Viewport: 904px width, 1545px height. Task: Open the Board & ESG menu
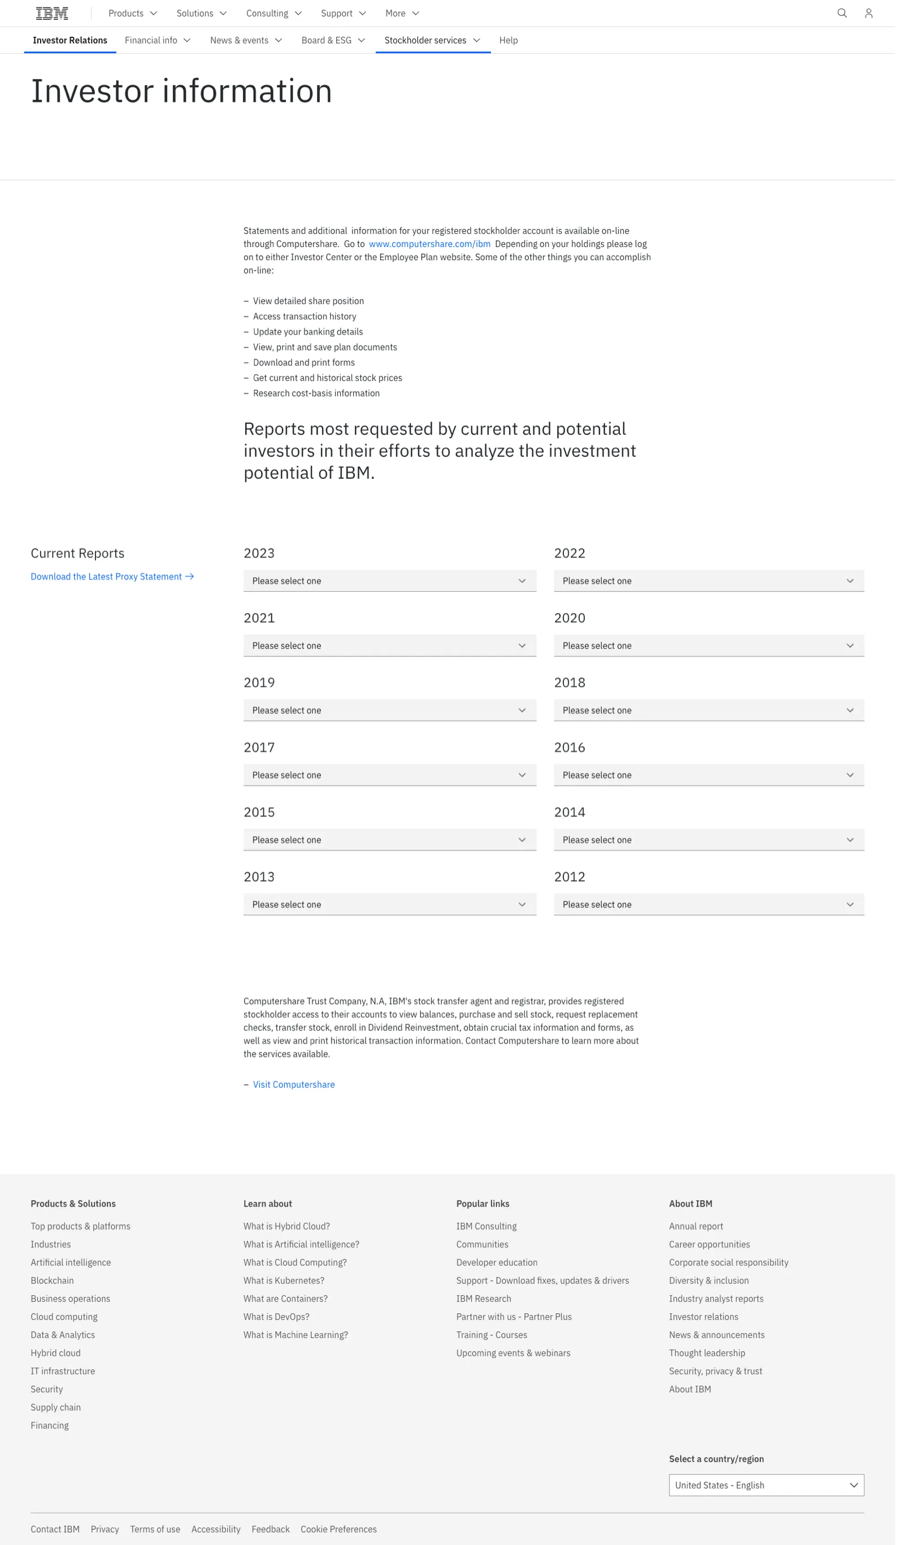337,41
